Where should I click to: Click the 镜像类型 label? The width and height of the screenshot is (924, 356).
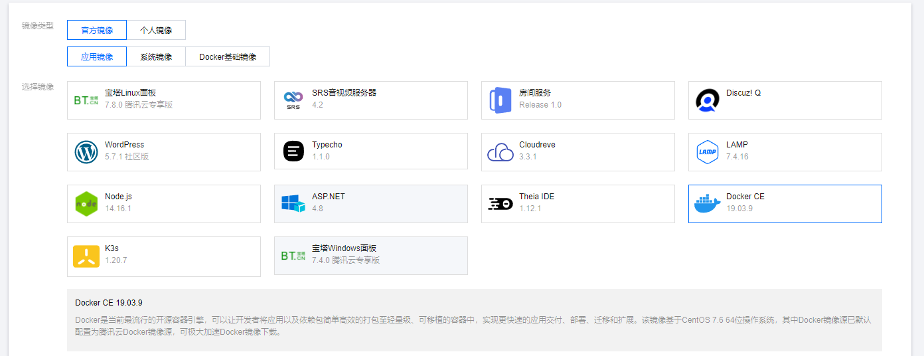38,26
